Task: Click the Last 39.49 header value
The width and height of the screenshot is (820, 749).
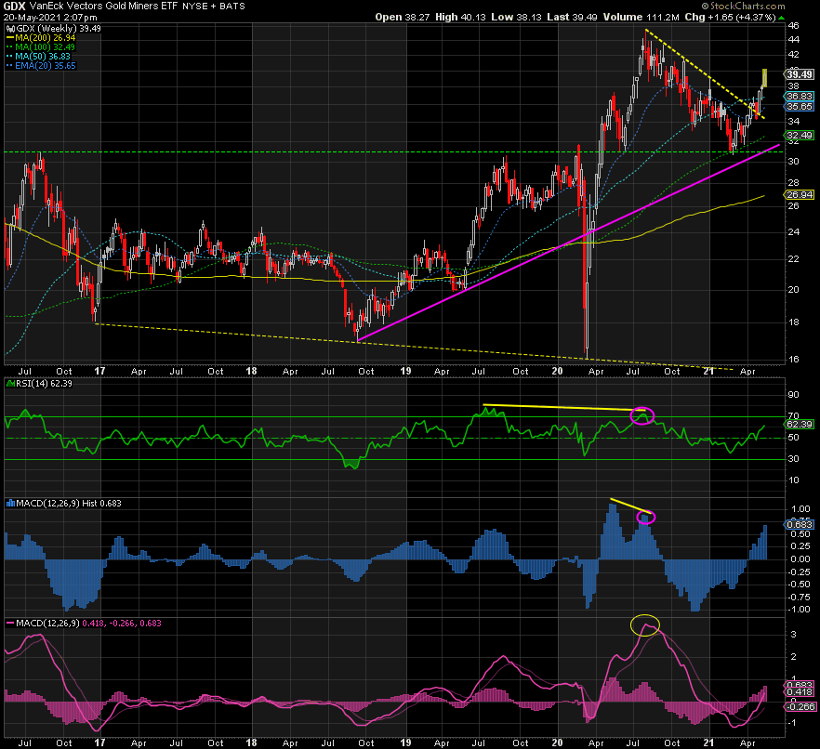Action: click(572, 18)
